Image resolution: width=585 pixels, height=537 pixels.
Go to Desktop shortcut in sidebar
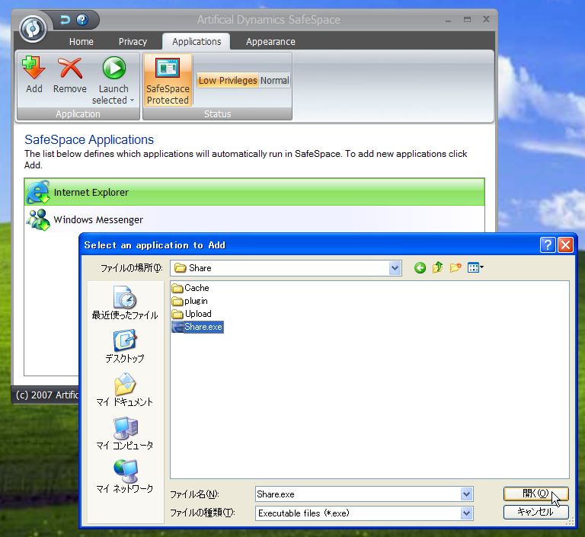[125, 346]
